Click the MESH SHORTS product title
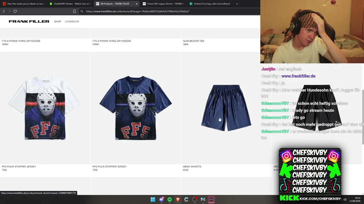364x204 pixels. pos(192,167)
